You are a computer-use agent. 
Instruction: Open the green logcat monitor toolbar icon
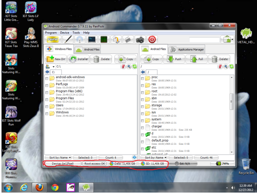[104, 39]
